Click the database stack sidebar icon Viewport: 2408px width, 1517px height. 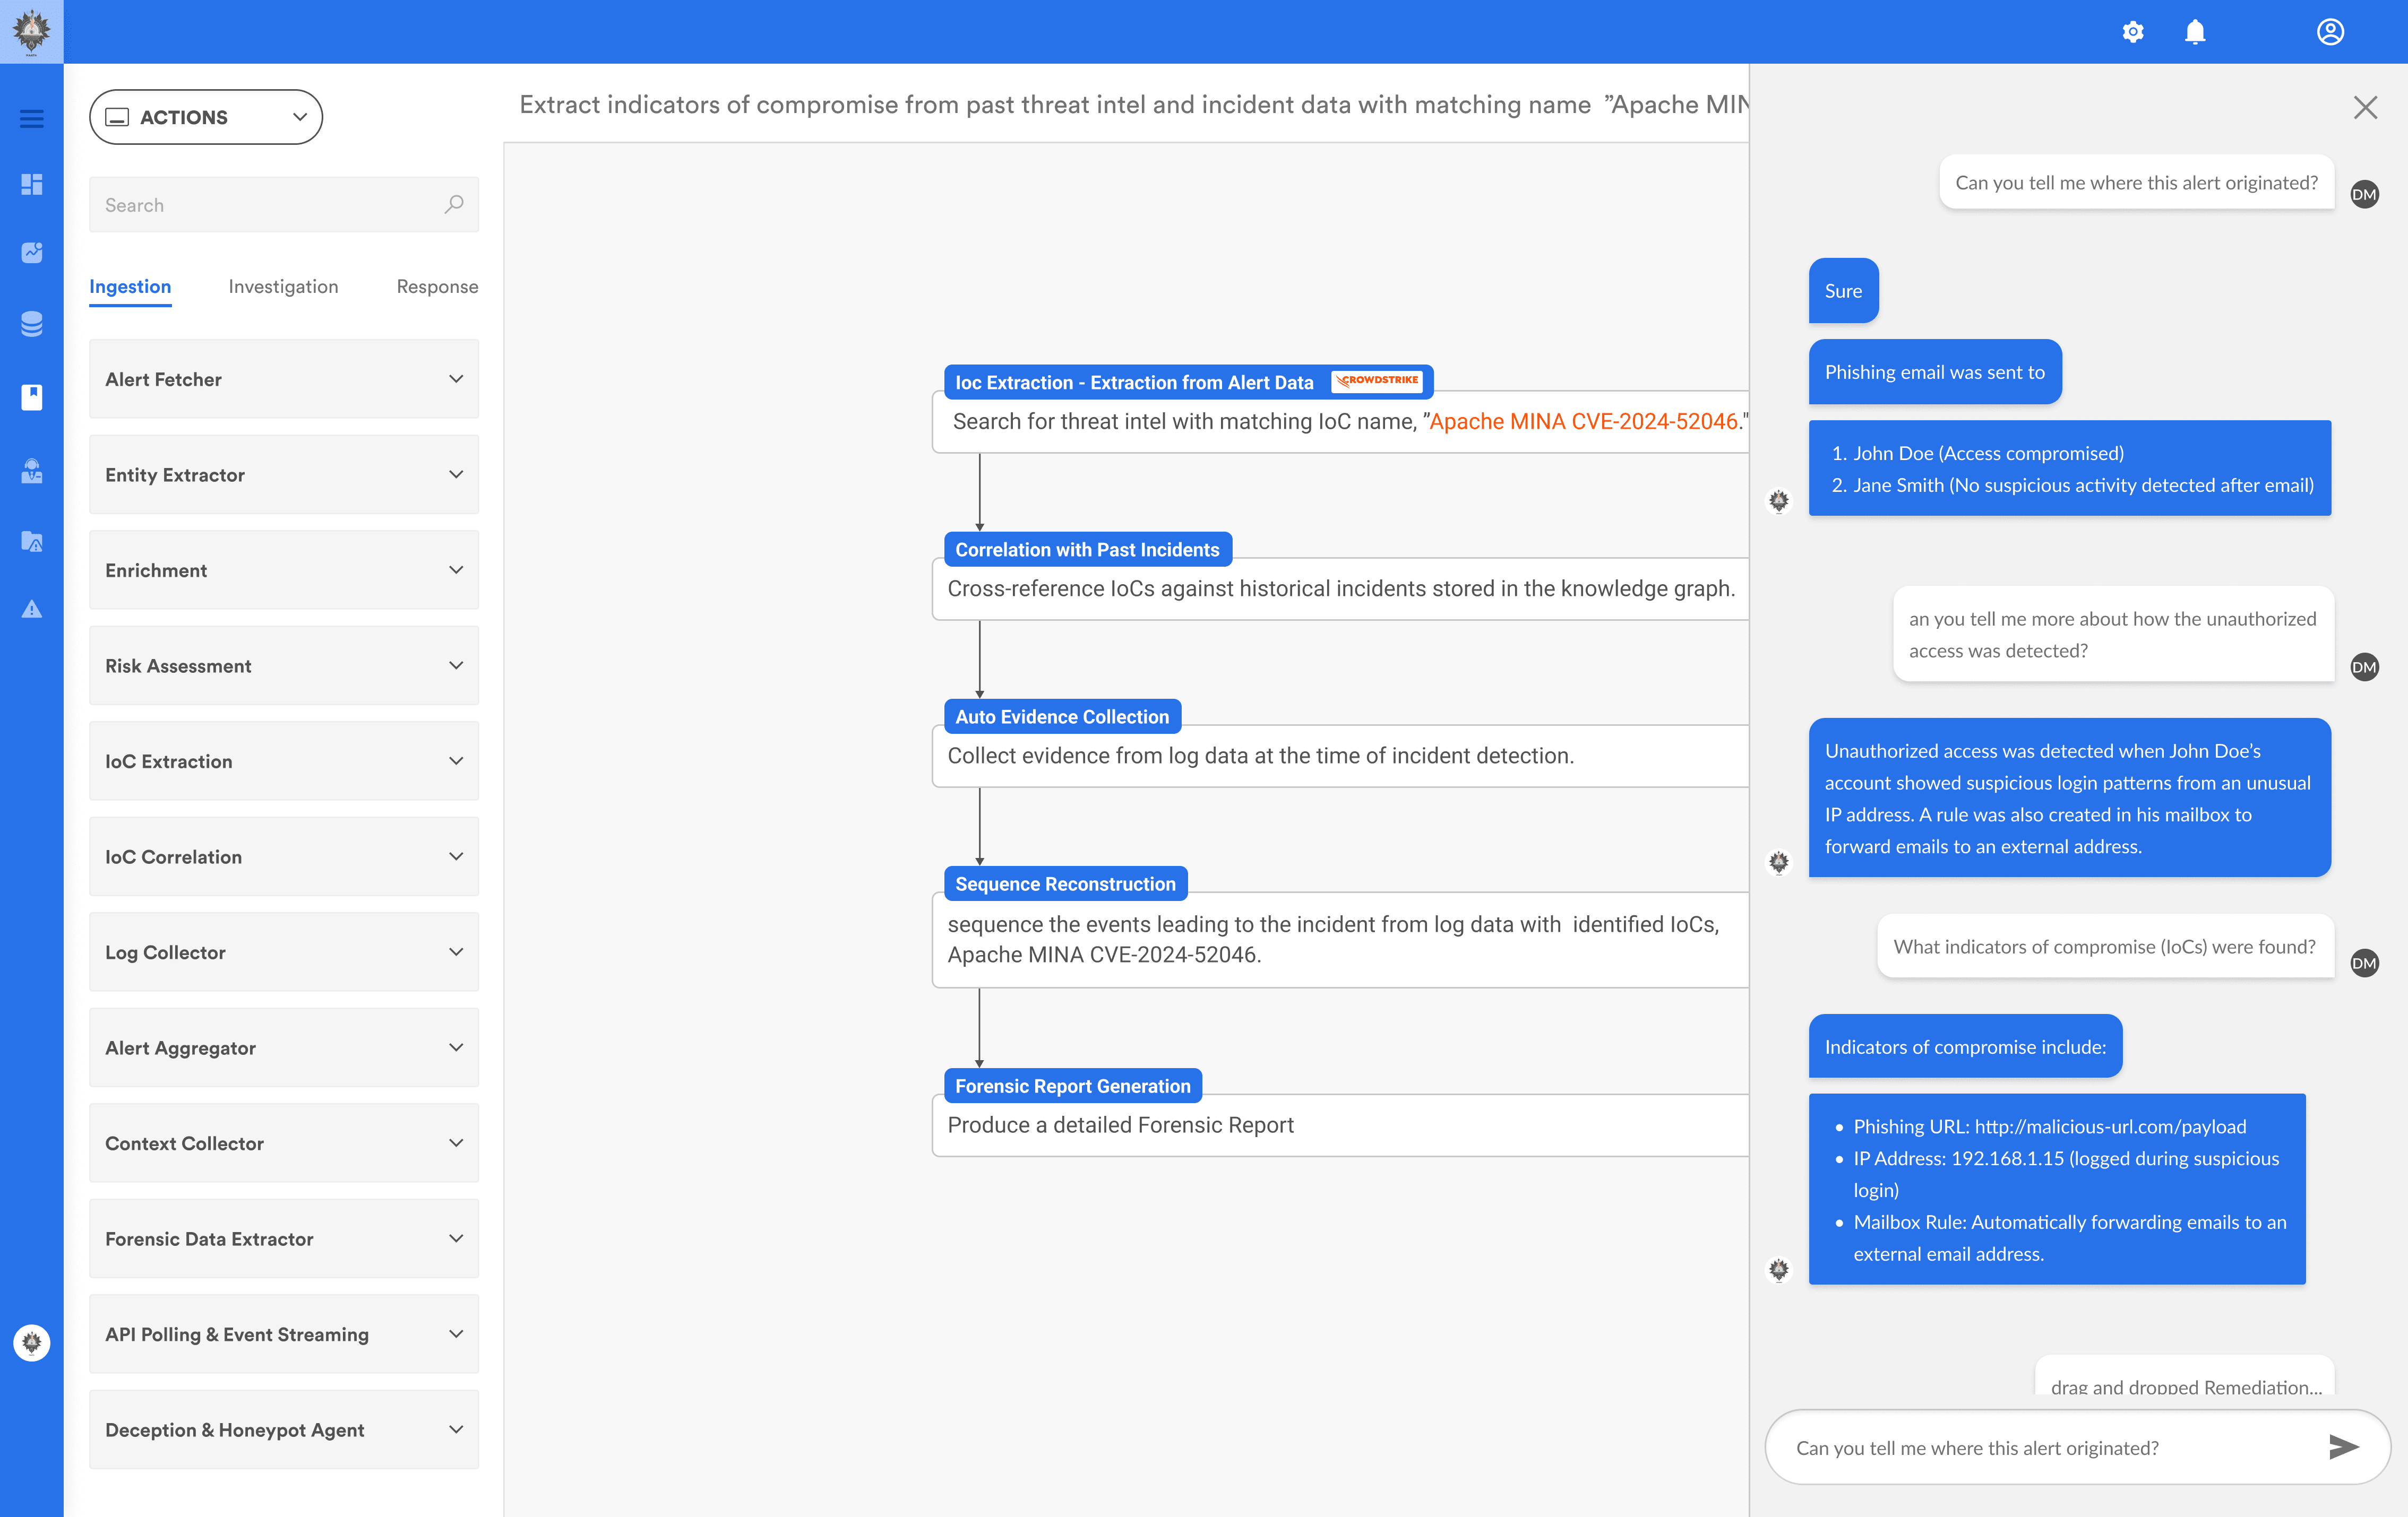point(31,324)
